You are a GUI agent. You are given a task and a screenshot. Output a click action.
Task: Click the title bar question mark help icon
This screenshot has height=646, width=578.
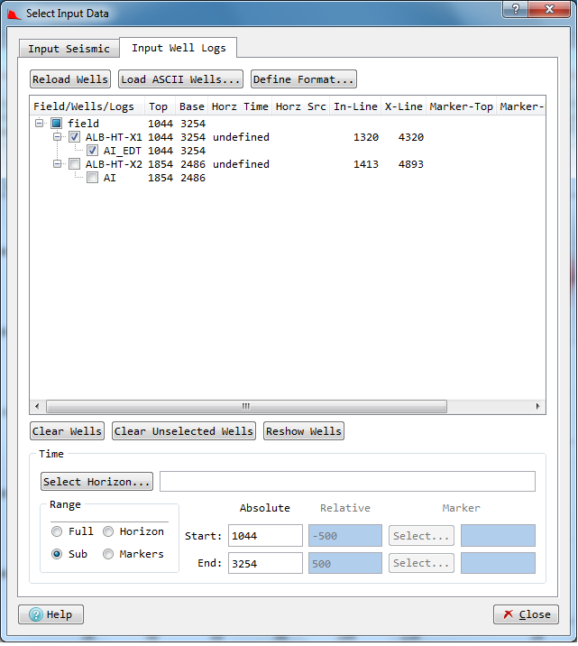516,9
